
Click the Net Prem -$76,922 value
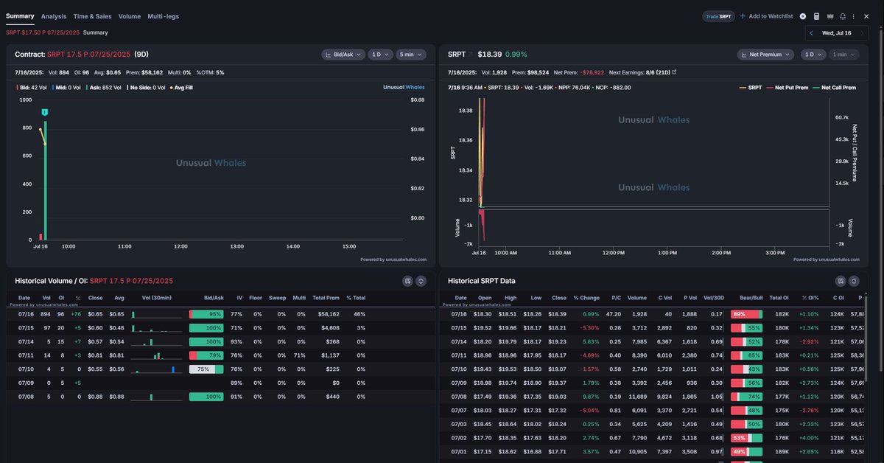coord(593,72)
